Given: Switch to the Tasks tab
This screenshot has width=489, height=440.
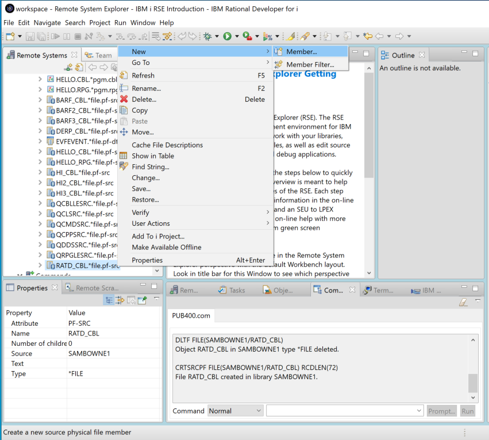Looking at the screenshot, I should [232, 290].
